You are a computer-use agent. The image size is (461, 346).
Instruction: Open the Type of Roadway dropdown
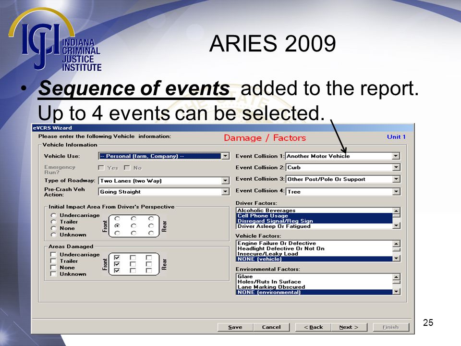pyautogui.click(x=225, y=181)
